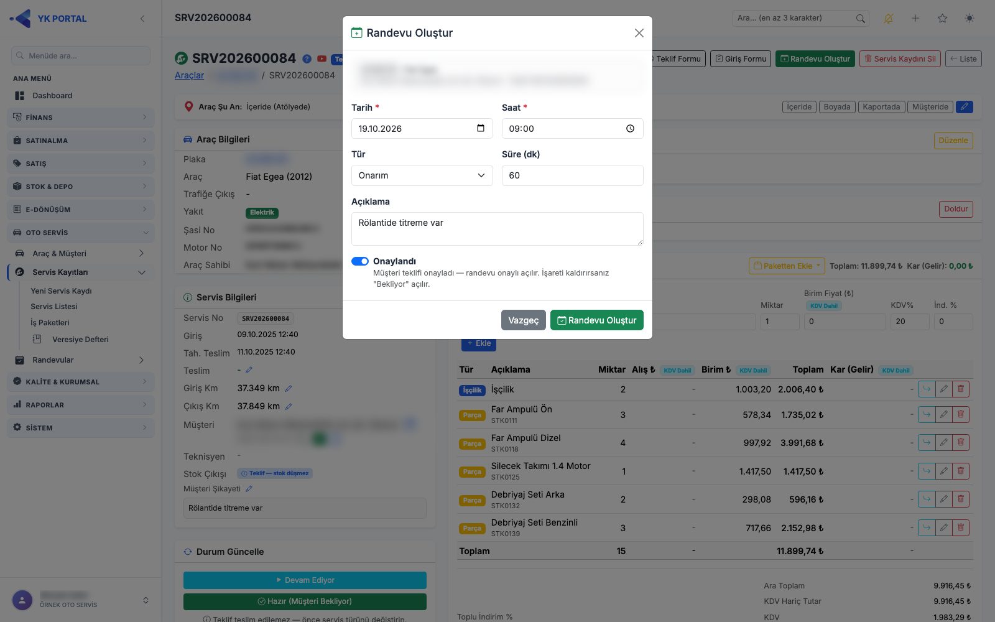The image size is (995, 622).
Task: Edit Müşteri Şikayeti with pencil icon
Action: point(249,489)
